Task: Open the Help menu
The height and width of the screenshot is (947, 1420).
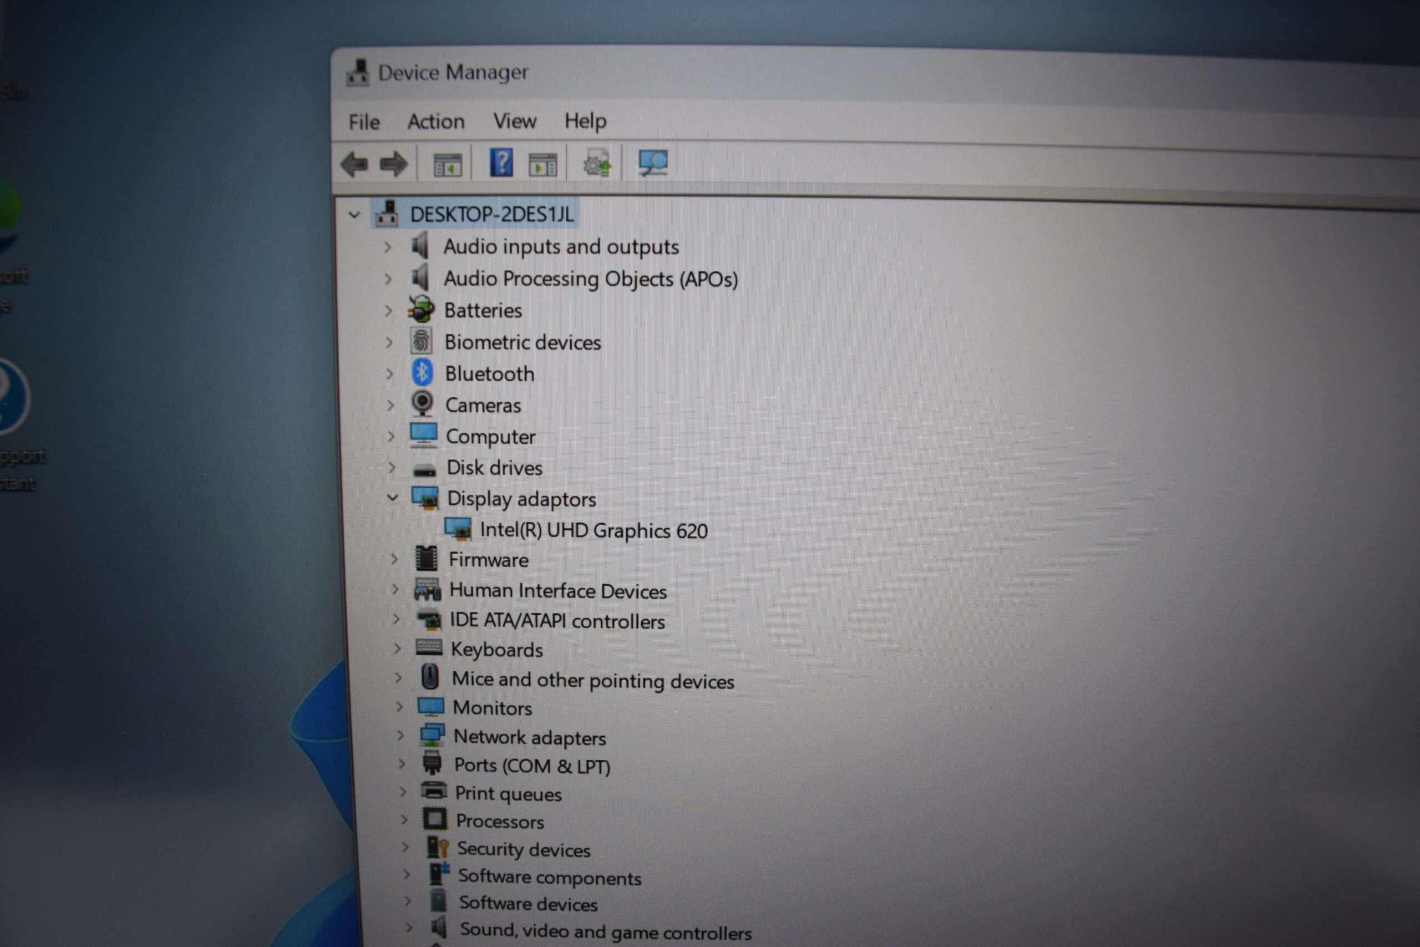Action: pos(585,121)
